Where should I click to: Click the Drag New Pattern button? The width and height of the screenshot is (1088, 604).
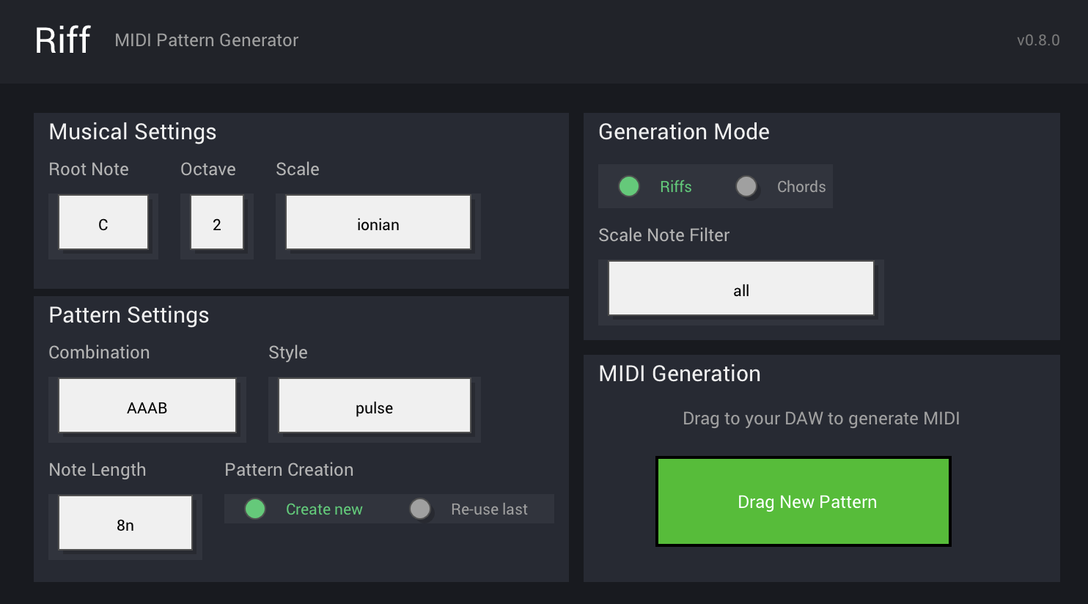pos(804,501)
